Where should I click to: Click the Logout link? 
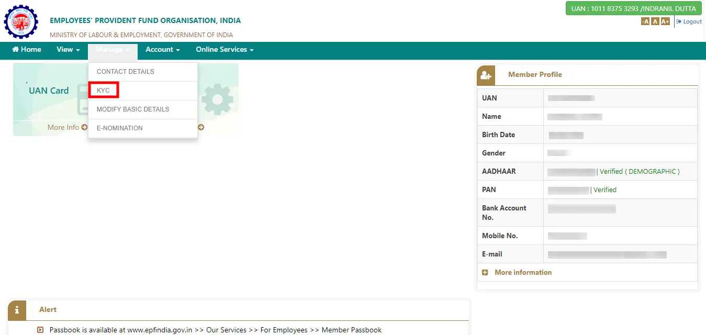point(689,21)
